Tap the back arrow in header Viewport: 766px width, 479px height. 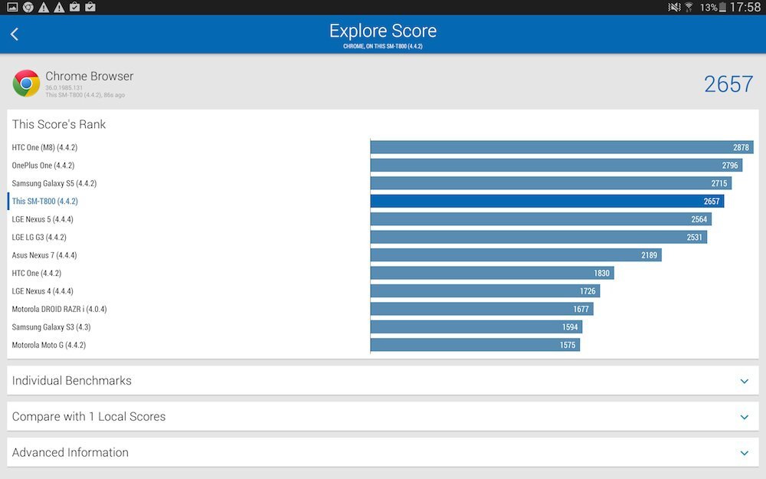pos(15,34)
